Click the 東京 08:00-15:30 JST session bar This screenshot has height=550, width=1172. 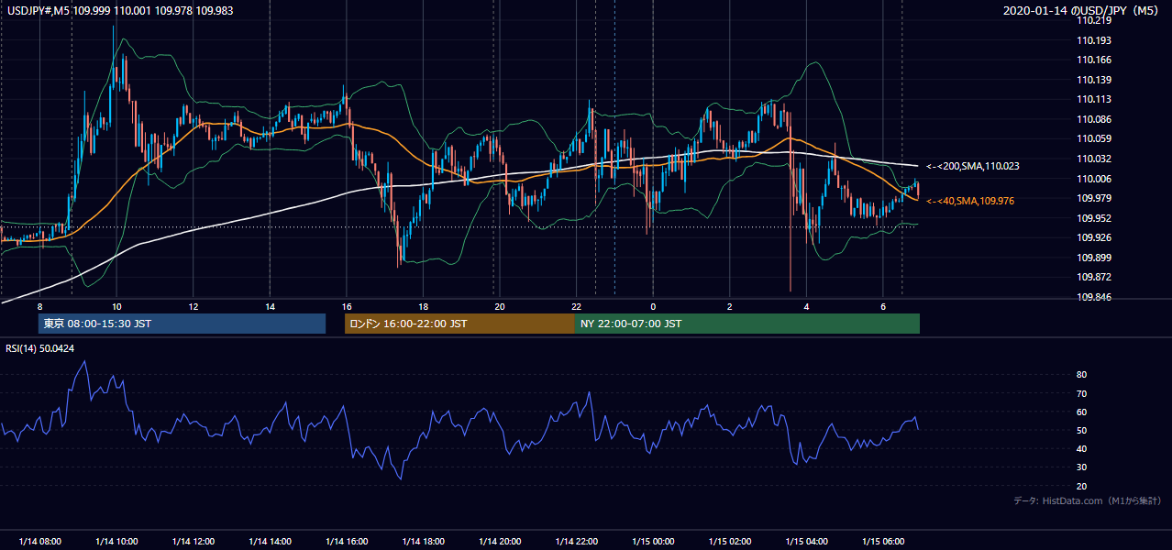click(x=182, y=324)
